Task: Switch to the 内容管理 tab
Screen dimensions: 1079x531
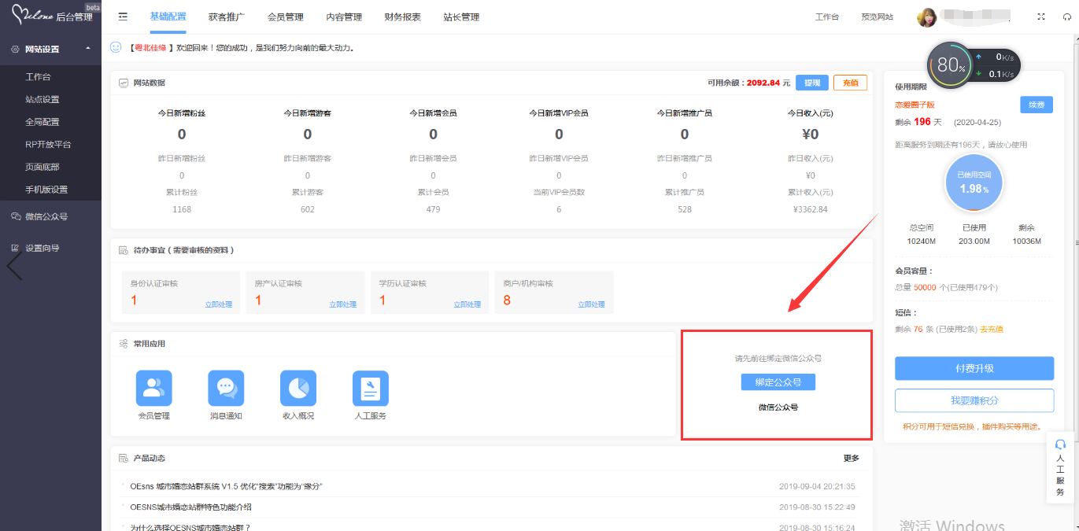Action: 344,17
